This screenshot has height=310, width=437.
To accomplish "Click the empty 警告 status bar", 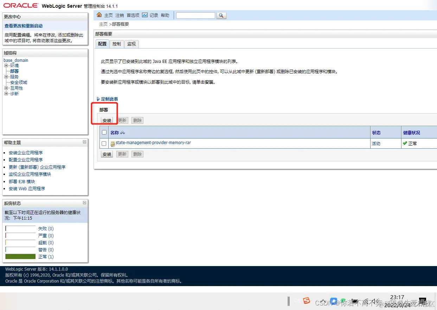I will pyautogui.click(x=20, y=250).
